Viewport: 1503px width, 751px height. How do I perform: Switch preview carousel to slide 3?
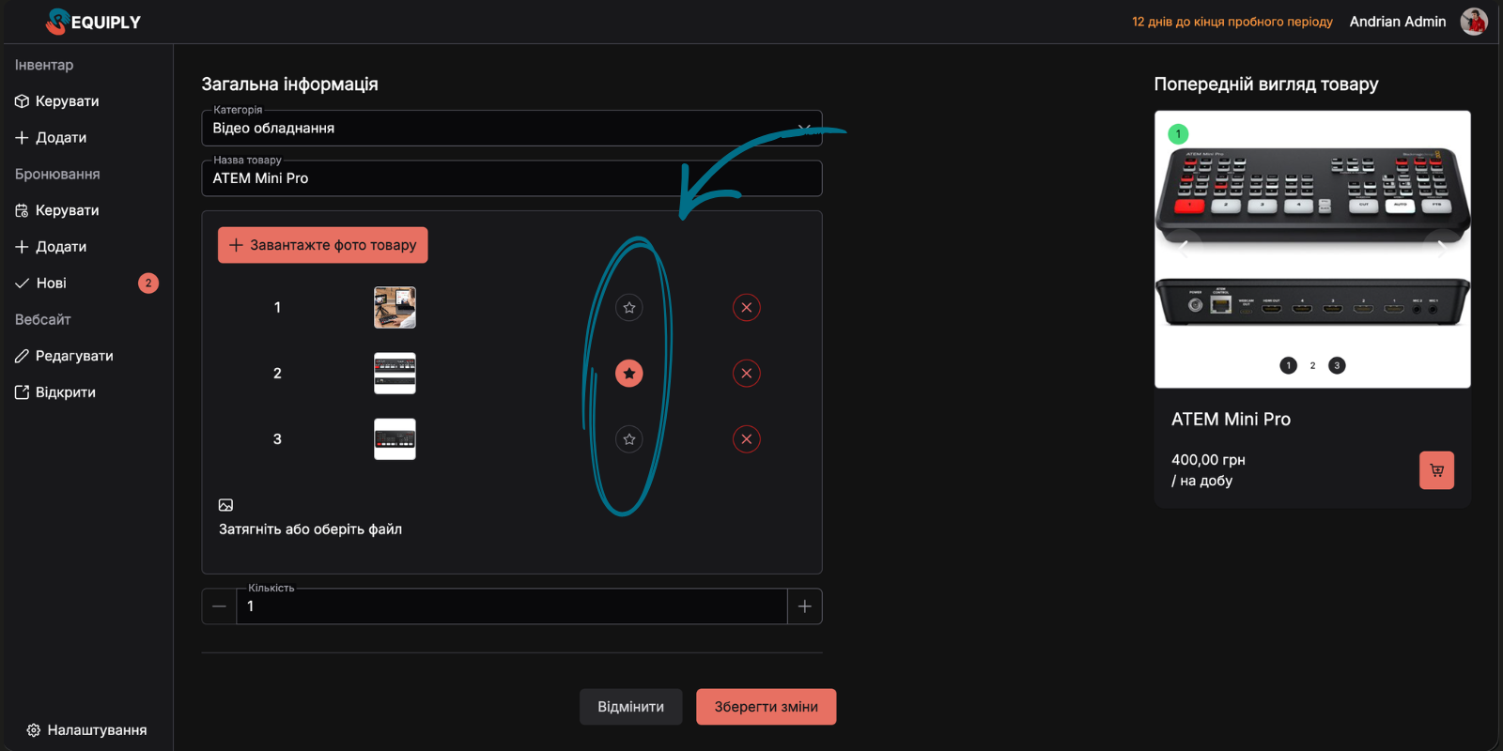(1337, 365)
